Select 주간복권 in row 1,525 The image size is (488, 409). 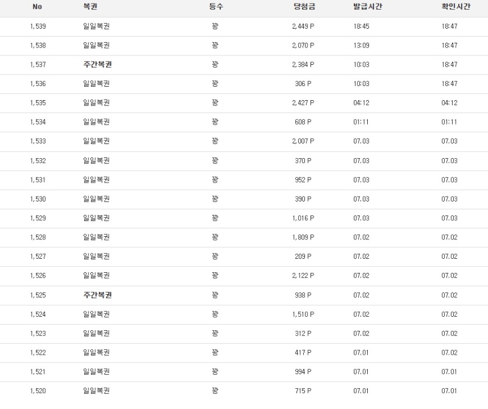click(97, 295)
